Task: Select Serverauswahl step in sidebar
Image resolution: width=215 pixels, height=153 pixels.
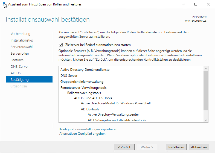Action: click(22, 47)
